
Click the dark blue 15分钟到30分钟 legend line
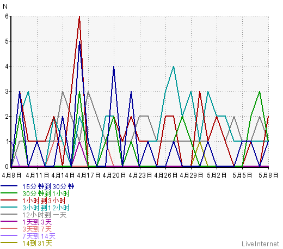coord(9,186)
